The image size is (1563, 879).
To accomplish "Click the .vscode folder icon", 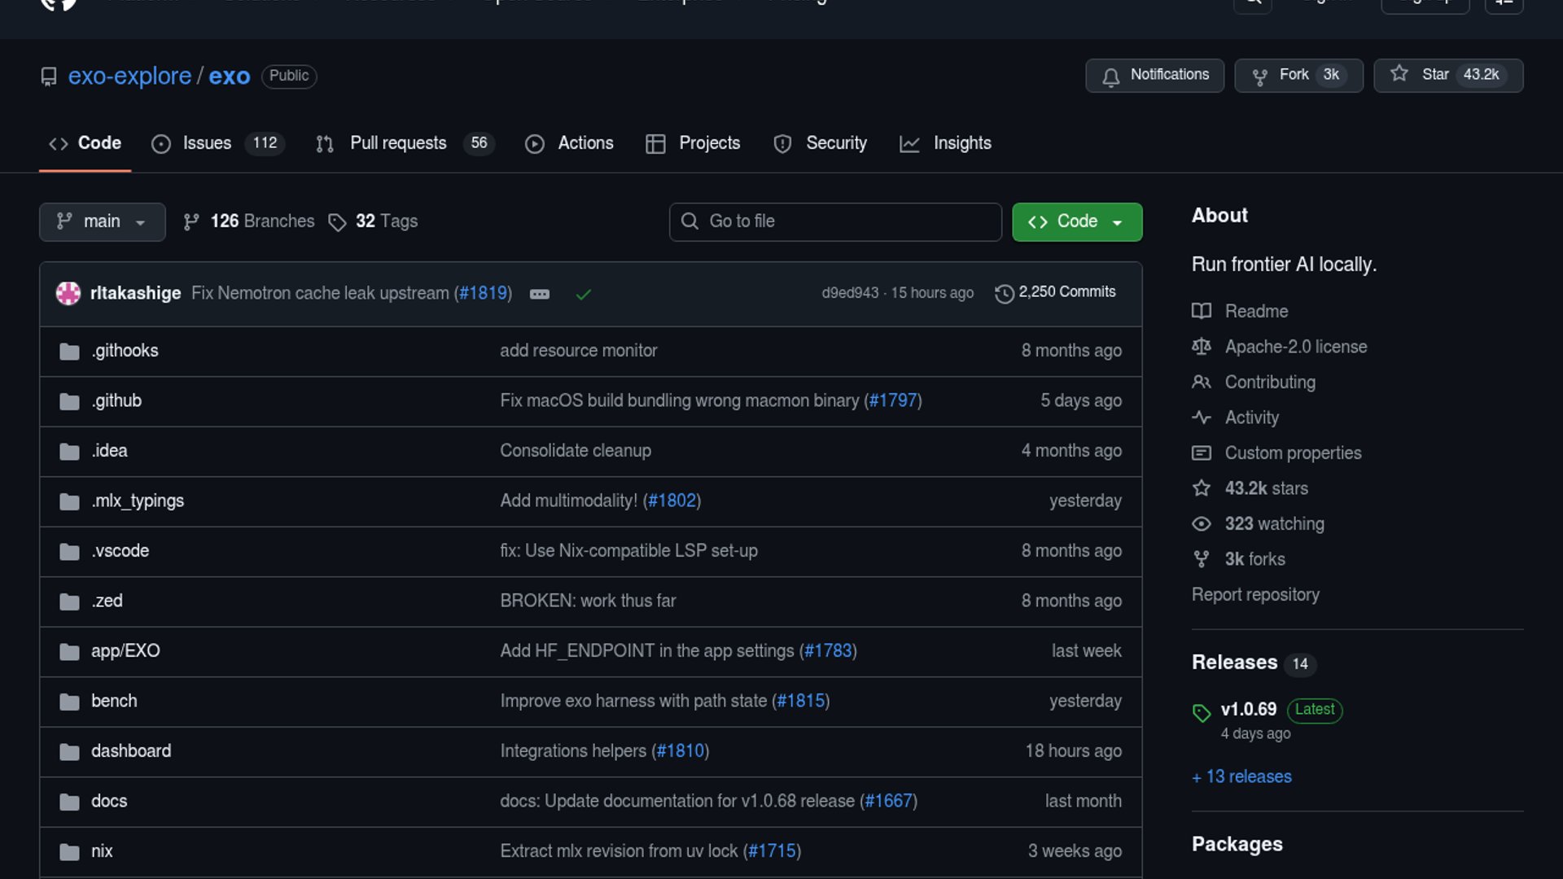I will (69, 552).
